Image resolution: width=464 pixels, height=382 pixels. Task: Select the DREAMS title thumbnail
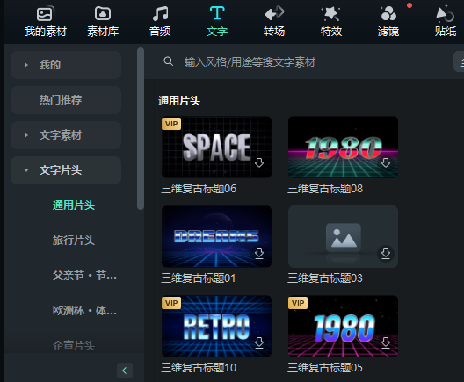(216, 236)
